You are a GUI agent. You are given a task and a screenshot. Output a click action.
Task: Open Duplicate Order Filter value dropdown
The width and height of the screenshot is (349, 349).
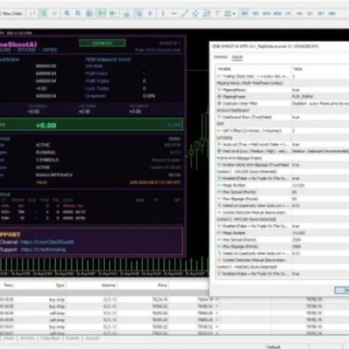pos(320,103)
